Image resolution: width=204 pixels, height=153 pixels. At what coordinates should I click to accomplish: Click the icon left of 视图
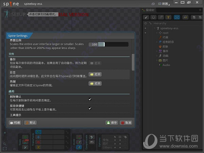[153, 4]
